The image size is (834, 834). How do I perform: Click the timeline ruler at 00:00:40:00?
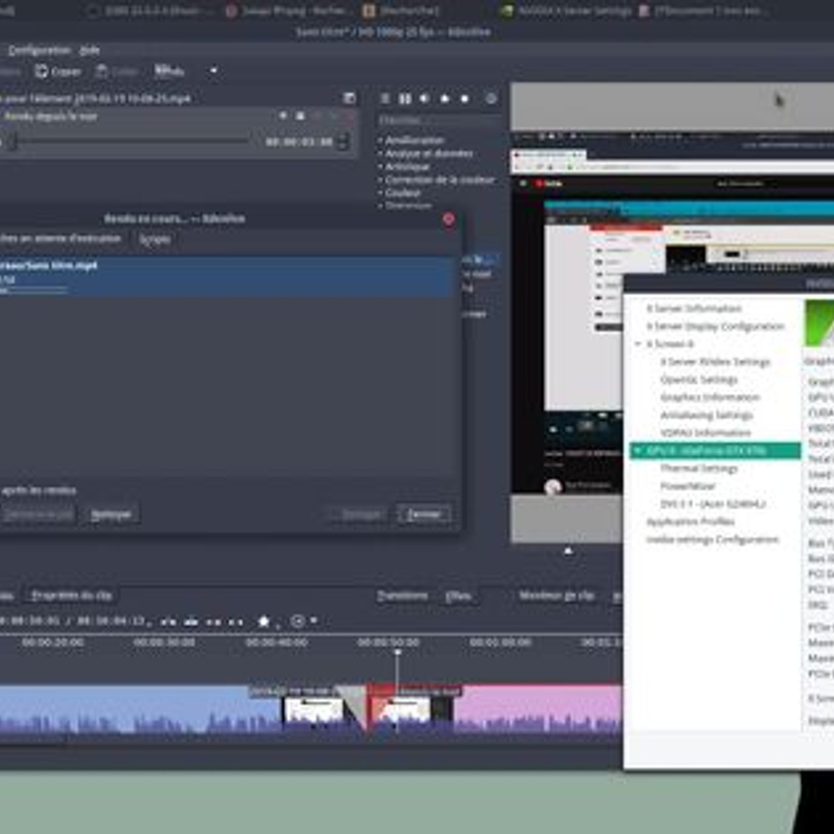pyautogui.click(x=276, y=643)
